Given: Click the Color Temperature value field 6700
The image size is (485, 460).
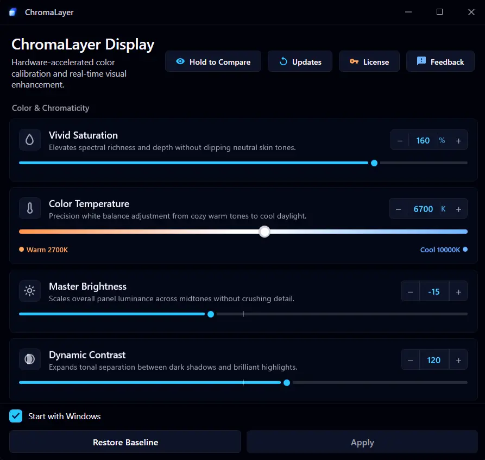Looking at the screenshot, I should 423,209.
